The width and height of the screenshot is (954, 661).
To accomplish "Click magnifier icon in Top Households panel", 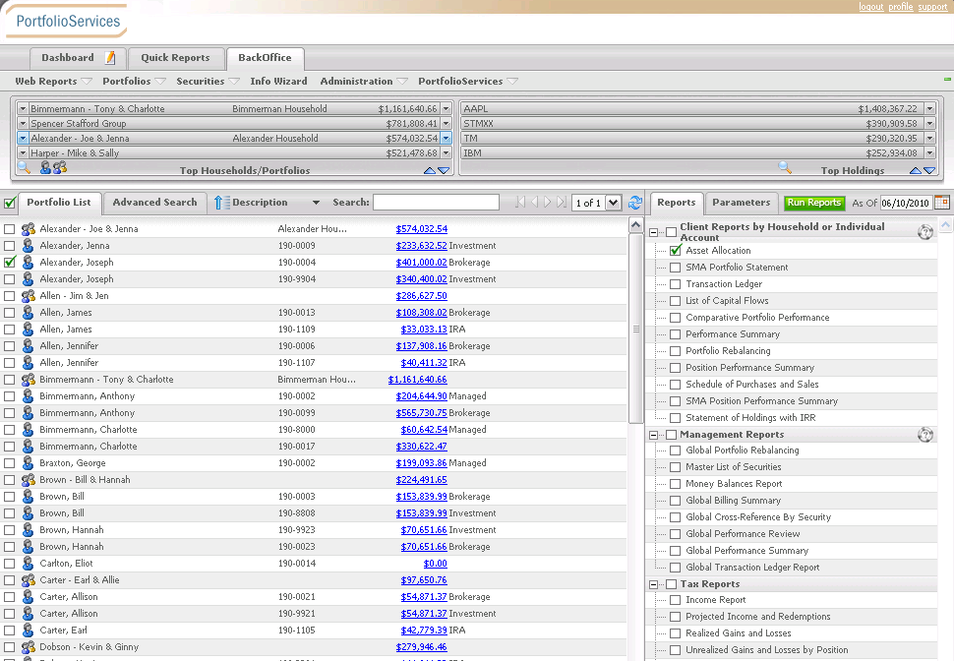I will pyautogui.click(x=24, y=167).
